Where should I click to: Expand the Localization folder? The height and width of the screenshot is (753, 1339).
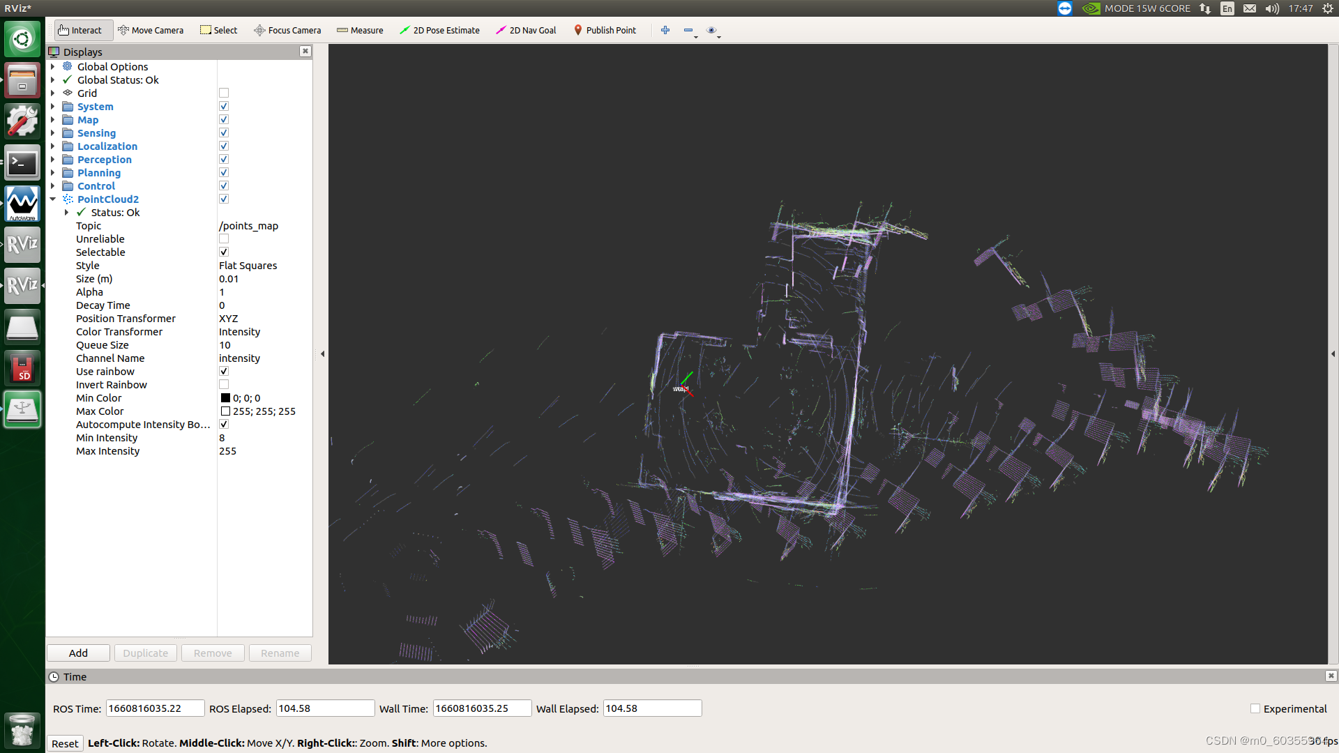tap(53, 146)
